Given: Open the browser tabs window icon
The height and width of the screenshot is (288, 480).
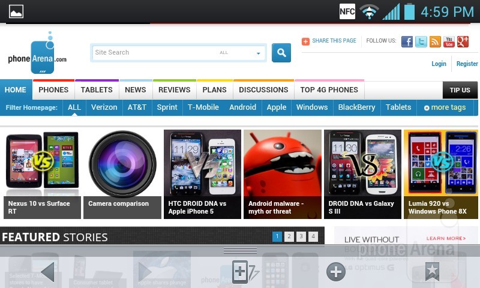Looking at the screenshot, I should click(x=245, y=271).
